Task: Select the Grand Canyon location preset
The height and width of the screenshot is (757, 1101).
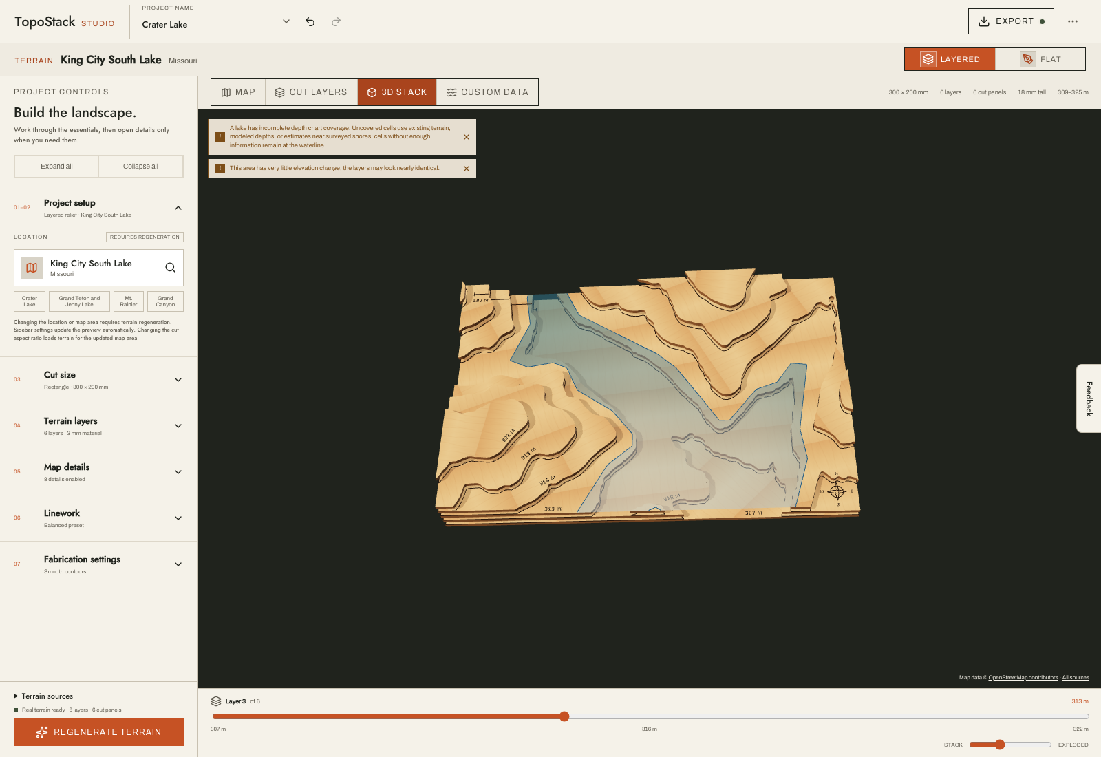Action: click(x=165, y=301)
